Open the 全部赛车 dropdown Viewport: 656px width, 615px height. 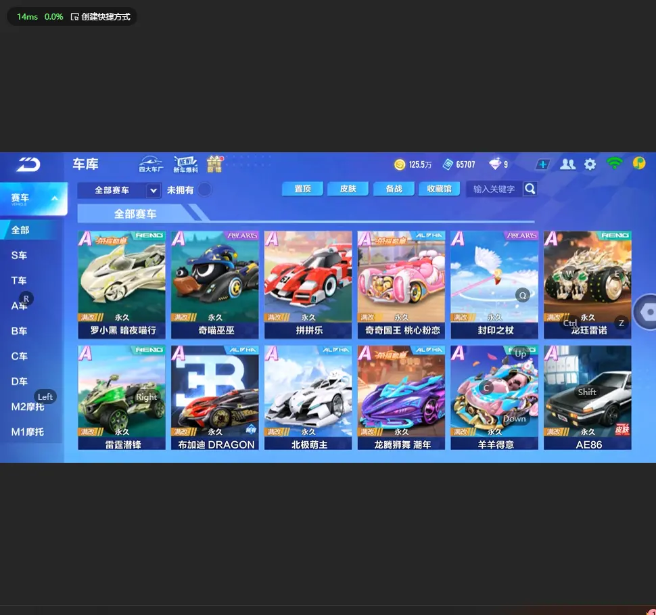[x=119, y=191]
